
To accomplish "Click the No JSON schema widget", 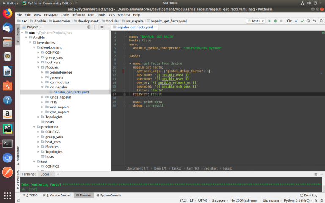I will coord(245,200).
